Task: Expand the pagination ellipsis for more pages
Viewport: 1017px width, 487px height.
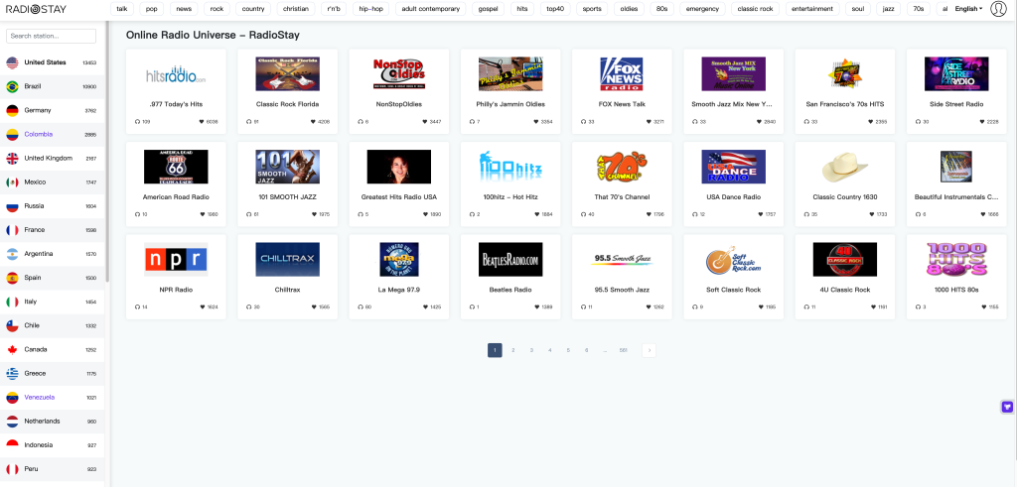Action: click(x=605, y=350)
